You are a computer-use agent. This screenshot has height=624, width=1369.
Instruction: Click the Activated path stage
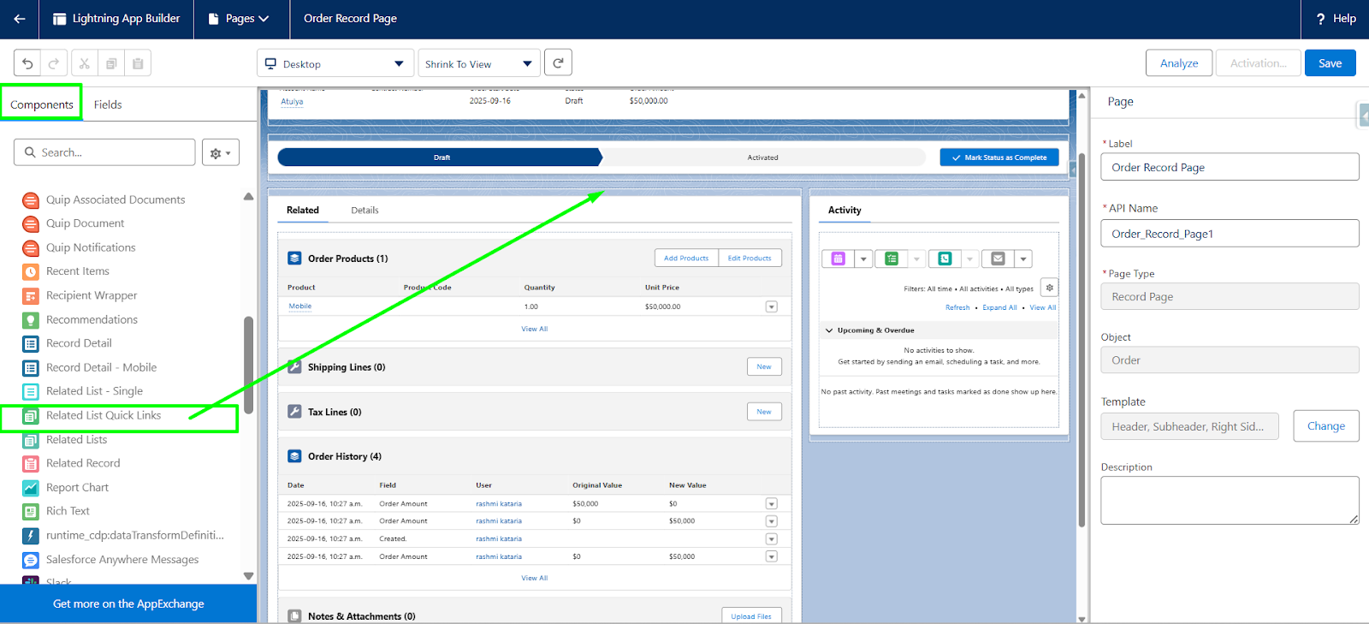[762, 157]
